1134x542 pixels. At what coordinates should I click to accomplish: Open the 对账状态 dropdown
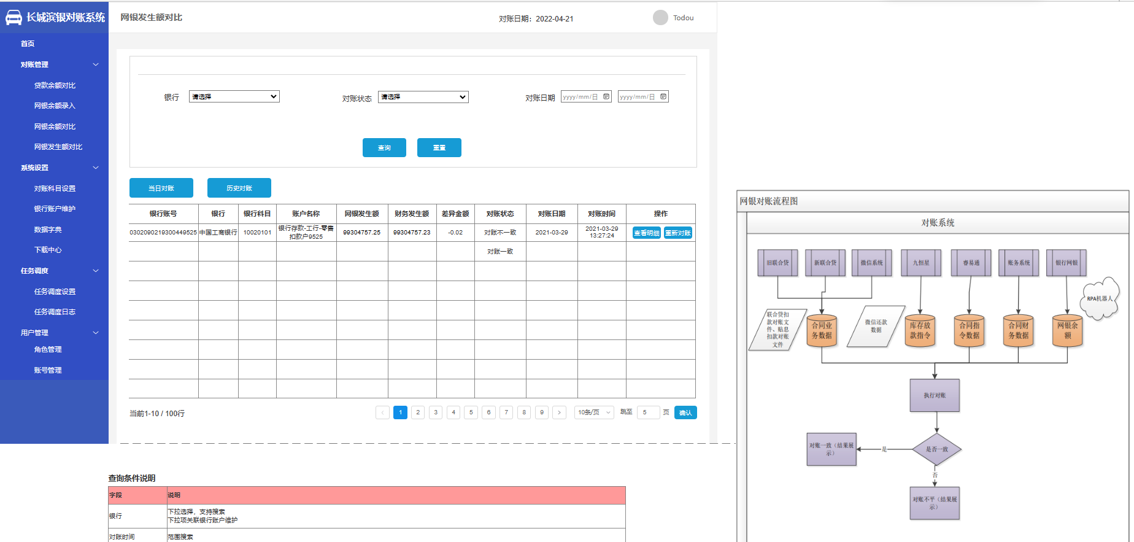point(423,97)
